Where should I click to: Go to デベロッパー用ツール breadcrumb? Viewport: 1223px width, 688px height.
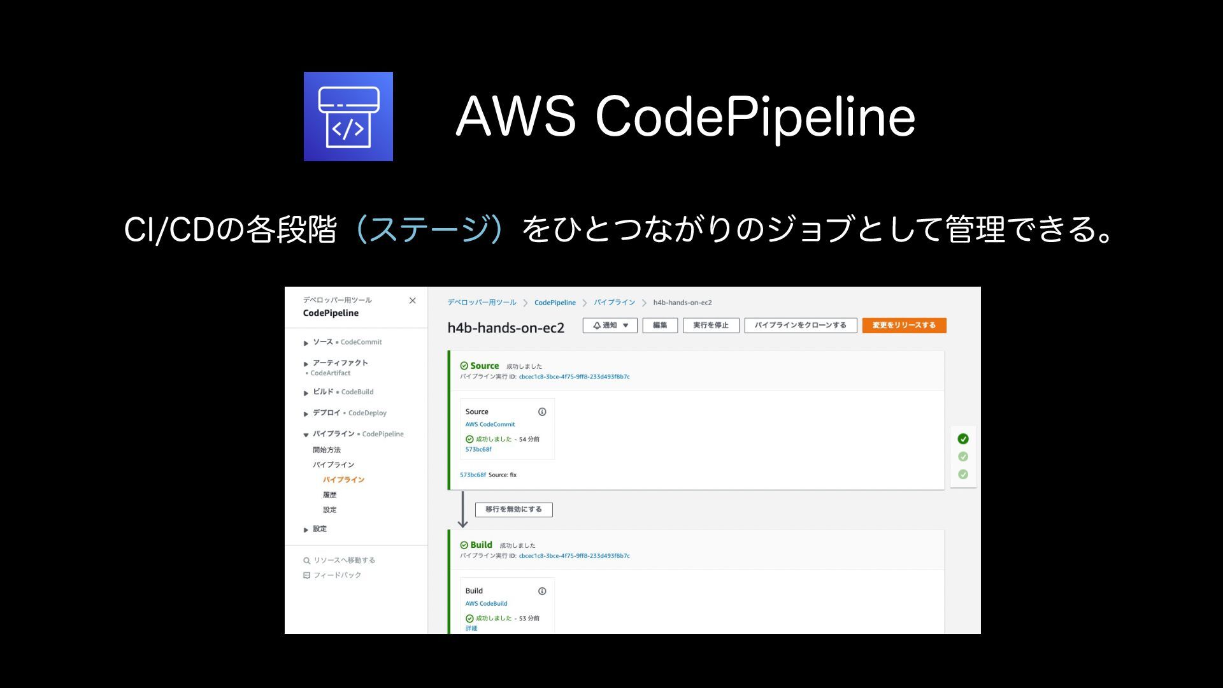point(482,303)
